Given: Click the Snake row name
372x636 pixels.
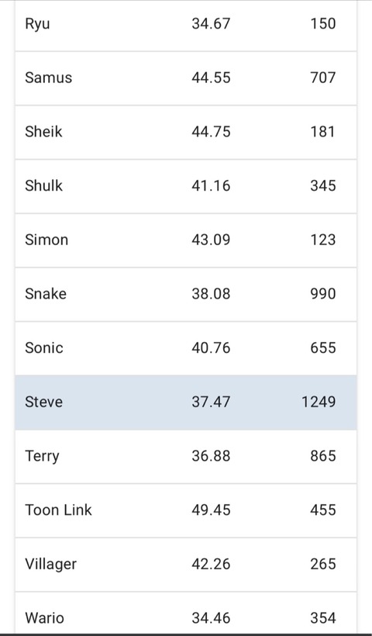Looking at the screenshot, I should [46, 294].
